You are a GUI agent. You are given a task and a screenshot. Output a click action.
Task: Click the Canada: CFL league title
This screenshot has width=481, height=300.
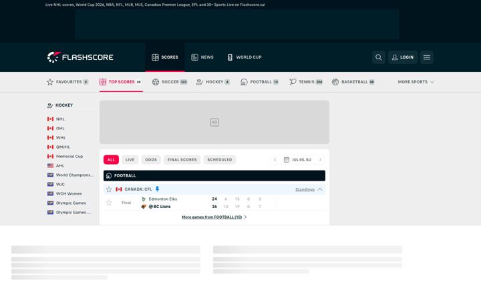(x=138, y=189)
